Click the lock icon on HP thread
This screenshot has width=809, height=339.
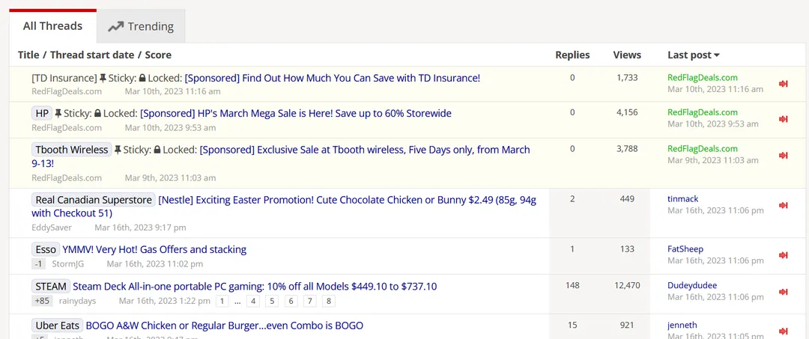(98, 113)
